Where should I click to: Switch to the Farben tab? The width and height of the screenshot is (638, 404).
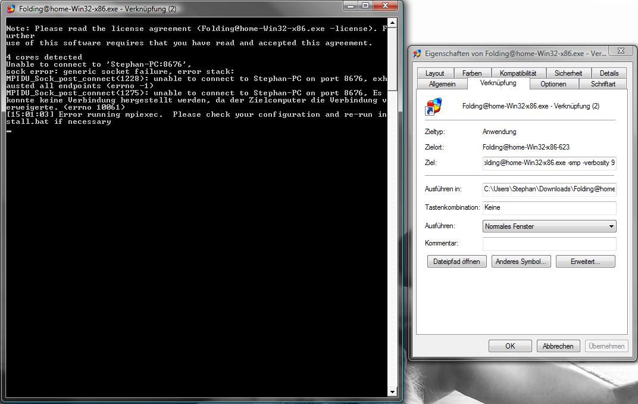(x=472, y=73)
